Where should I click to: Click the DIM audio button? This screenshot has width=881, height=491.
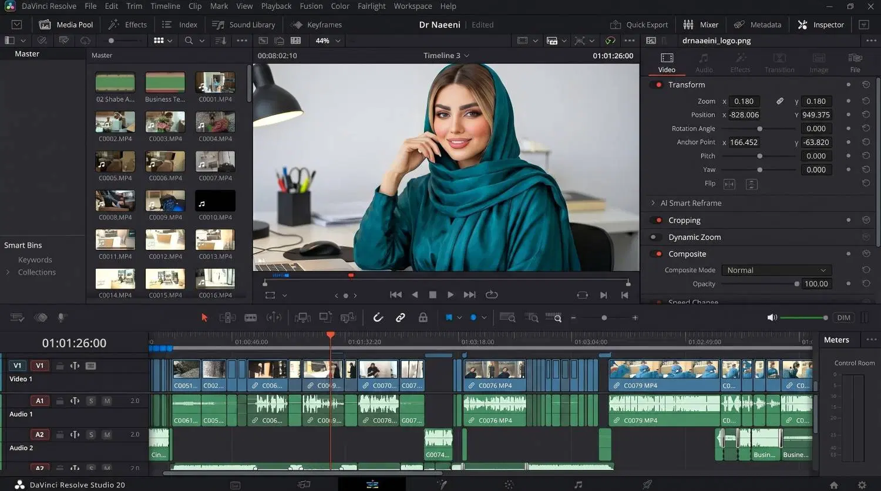click(x=843, y=317)
